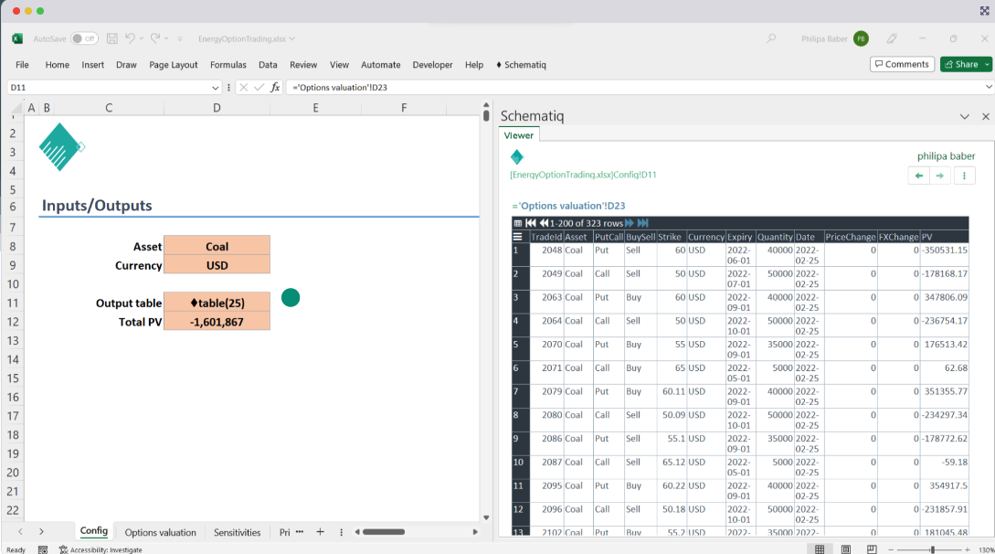Collapse the Schematiq panel with its chevron

(x=965, y=116)
